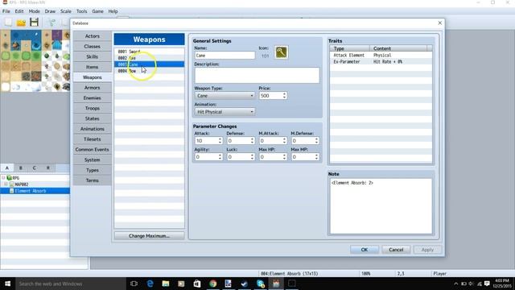Switch to the Skills database tab
515x290 pixels.
93,56
